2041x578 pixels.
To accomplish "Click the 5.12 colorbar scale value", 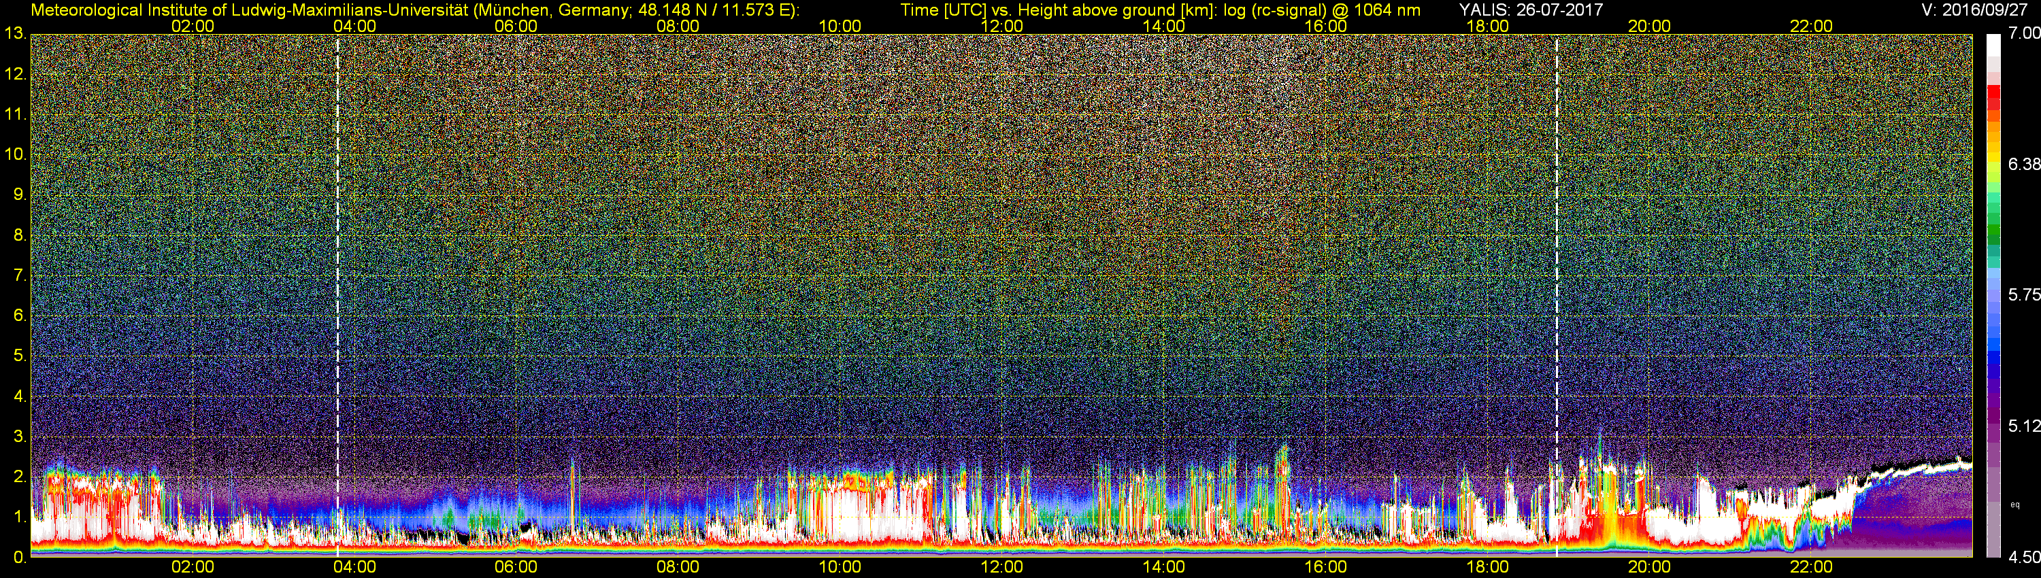I will coord(2023,426).
